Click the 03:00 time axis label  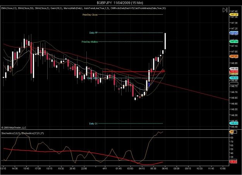coord(130,168)
